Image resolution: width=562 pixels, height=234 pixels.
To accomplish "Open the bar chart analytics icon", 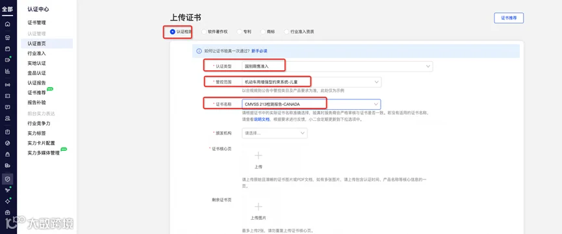I will [x=8, y=71].
